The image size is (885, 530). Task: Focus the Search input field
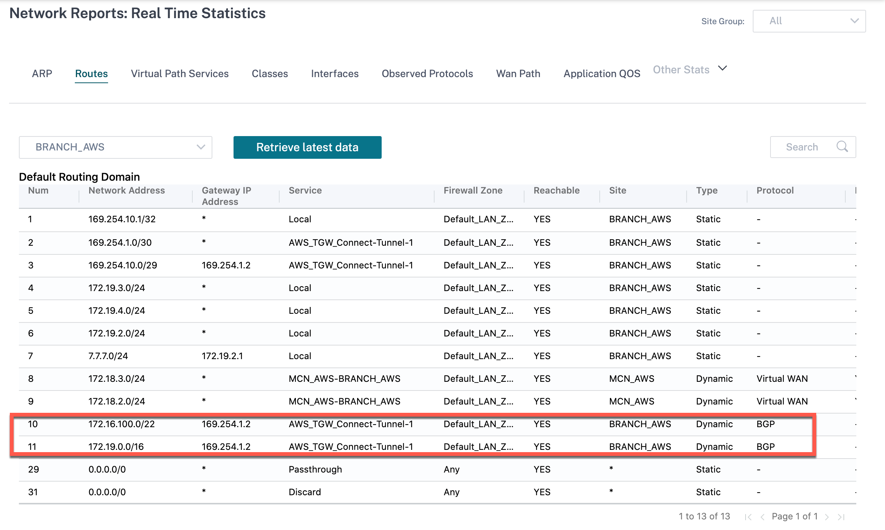(x=813, y=147)
